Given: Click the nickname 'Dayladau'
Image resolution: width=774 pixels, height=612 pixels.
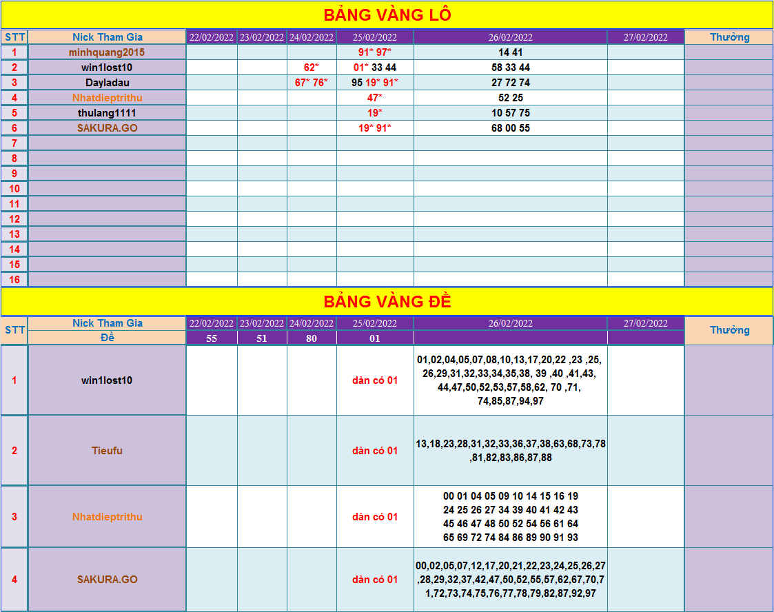Looking at the screenshot, I should [107, 83].
